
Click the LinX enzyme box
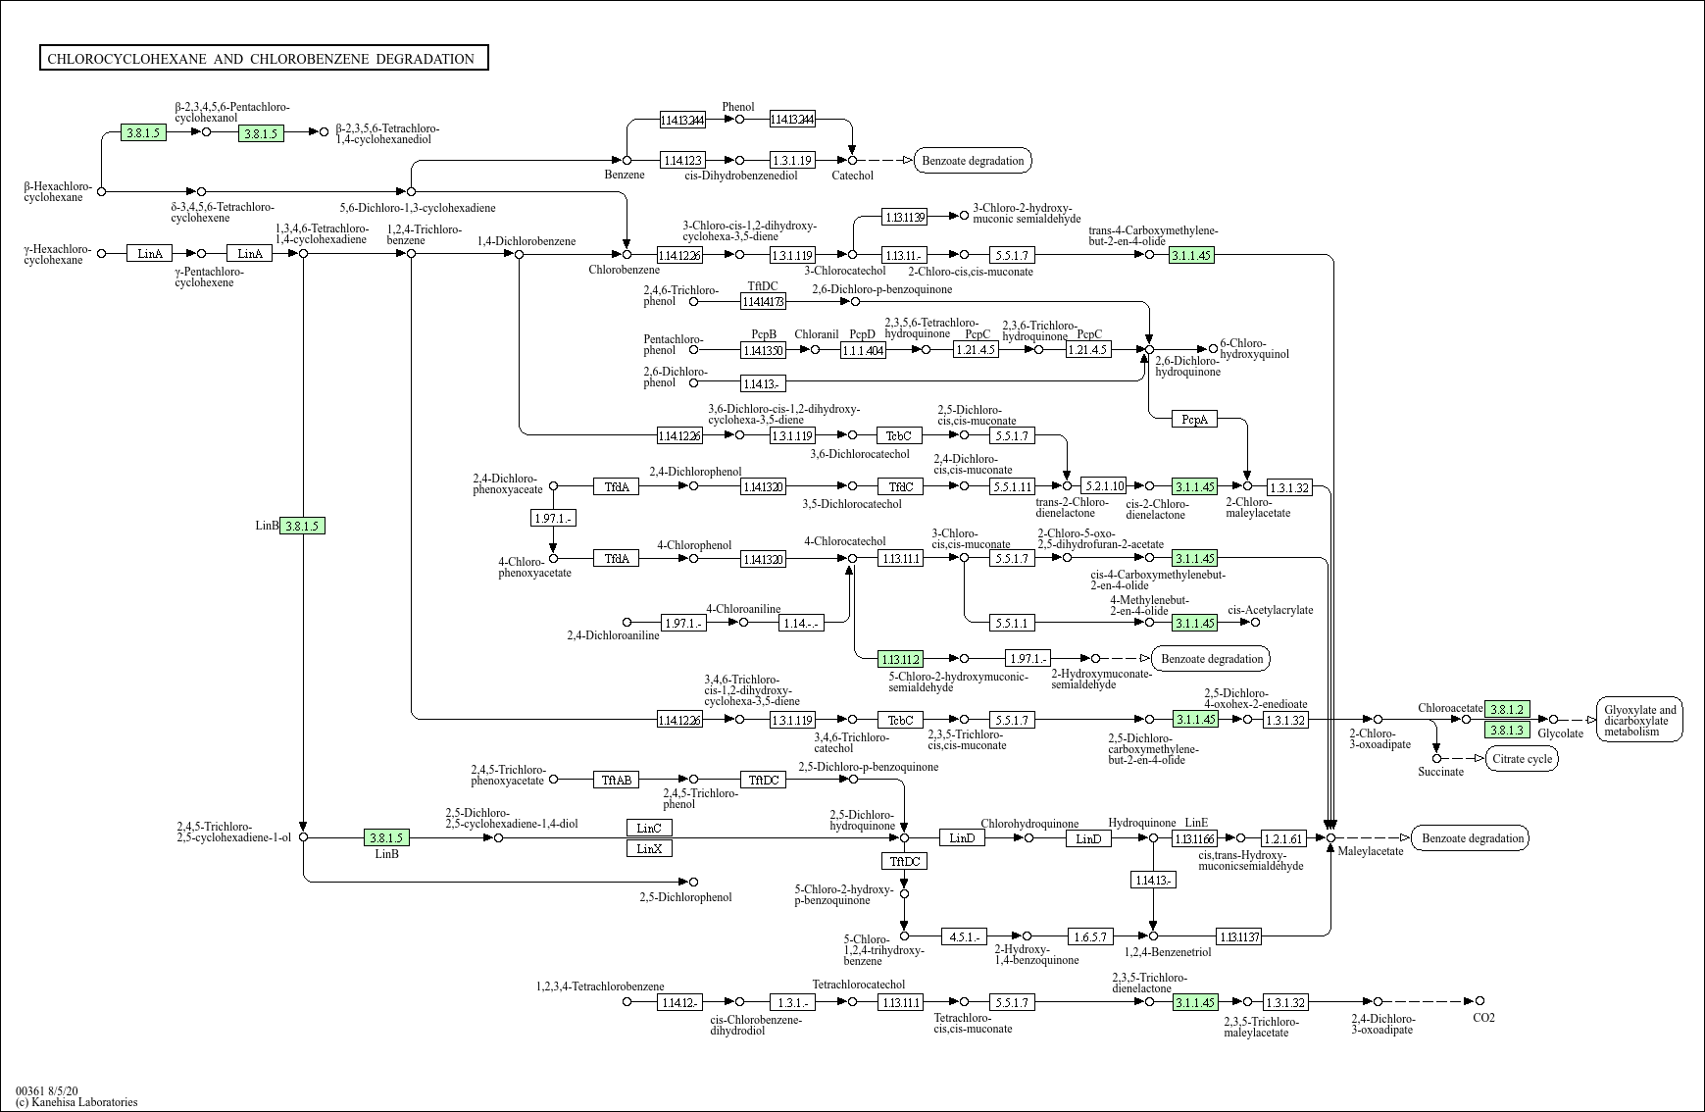[649, 848]
